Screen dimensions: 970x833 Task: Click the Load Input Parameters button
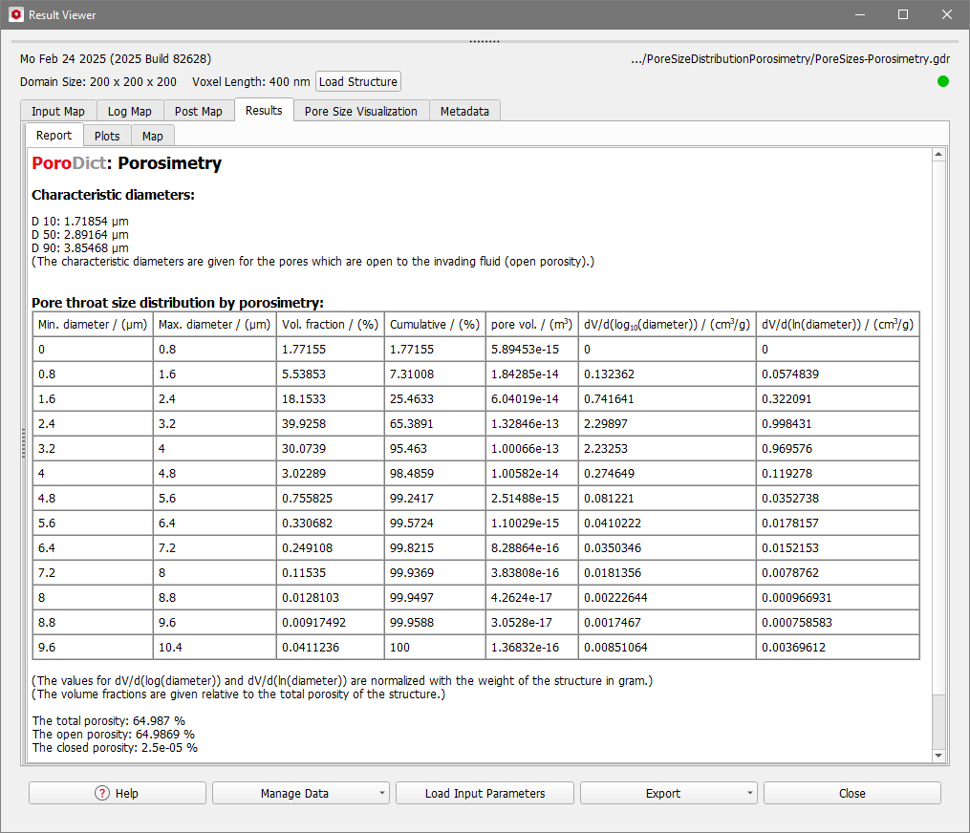pyautogui.click(x=484, y=793)
